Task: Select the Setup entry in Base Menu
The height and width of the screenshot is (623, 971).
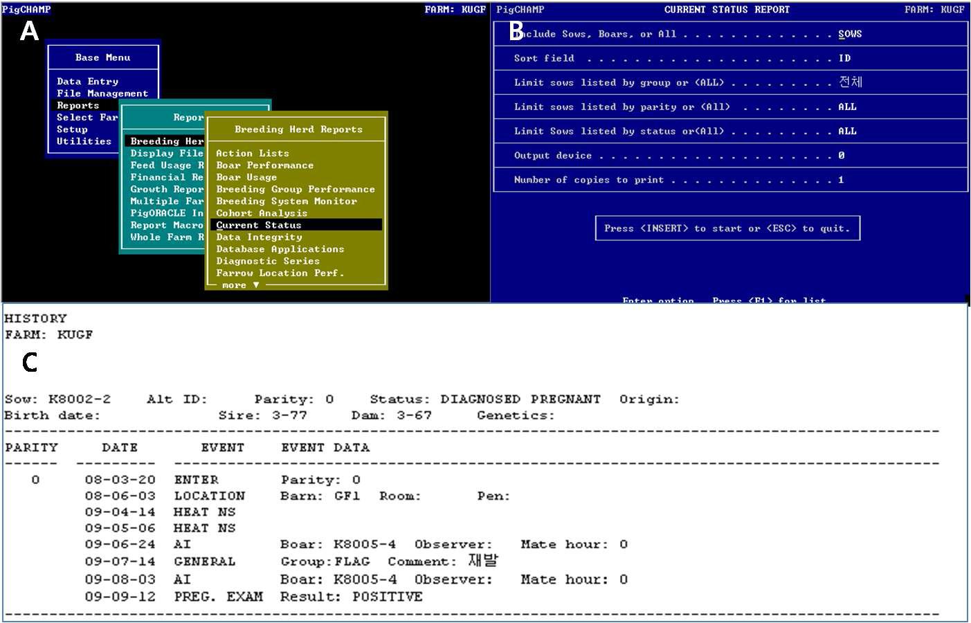Action: click(72, 129)
